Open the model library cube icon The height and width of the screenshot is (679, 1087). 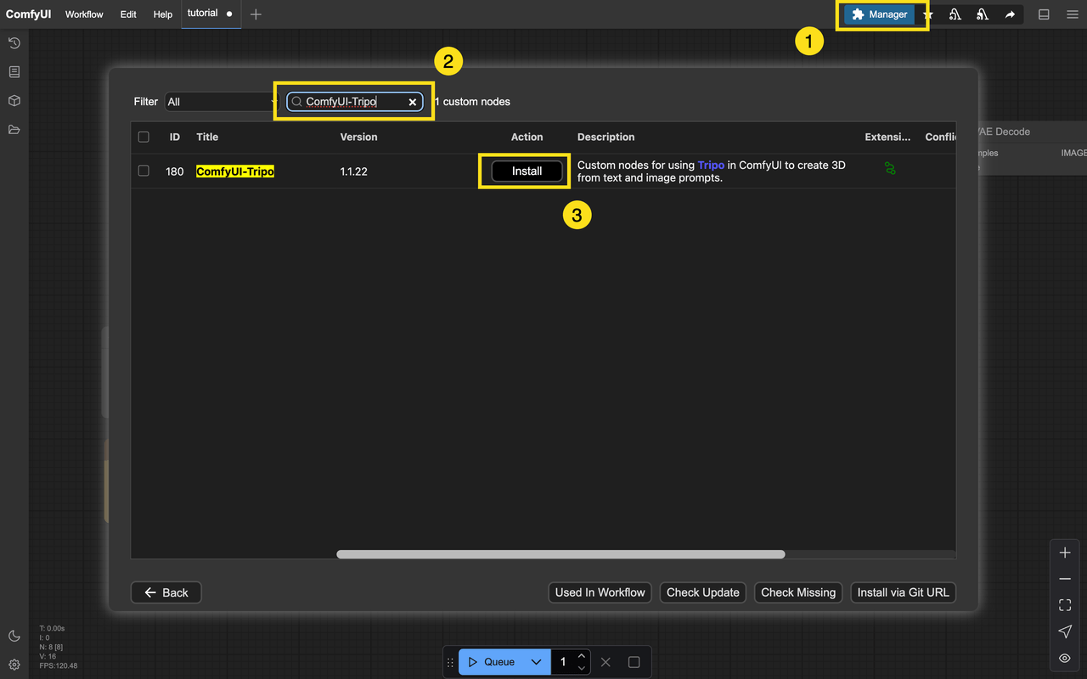14,101
